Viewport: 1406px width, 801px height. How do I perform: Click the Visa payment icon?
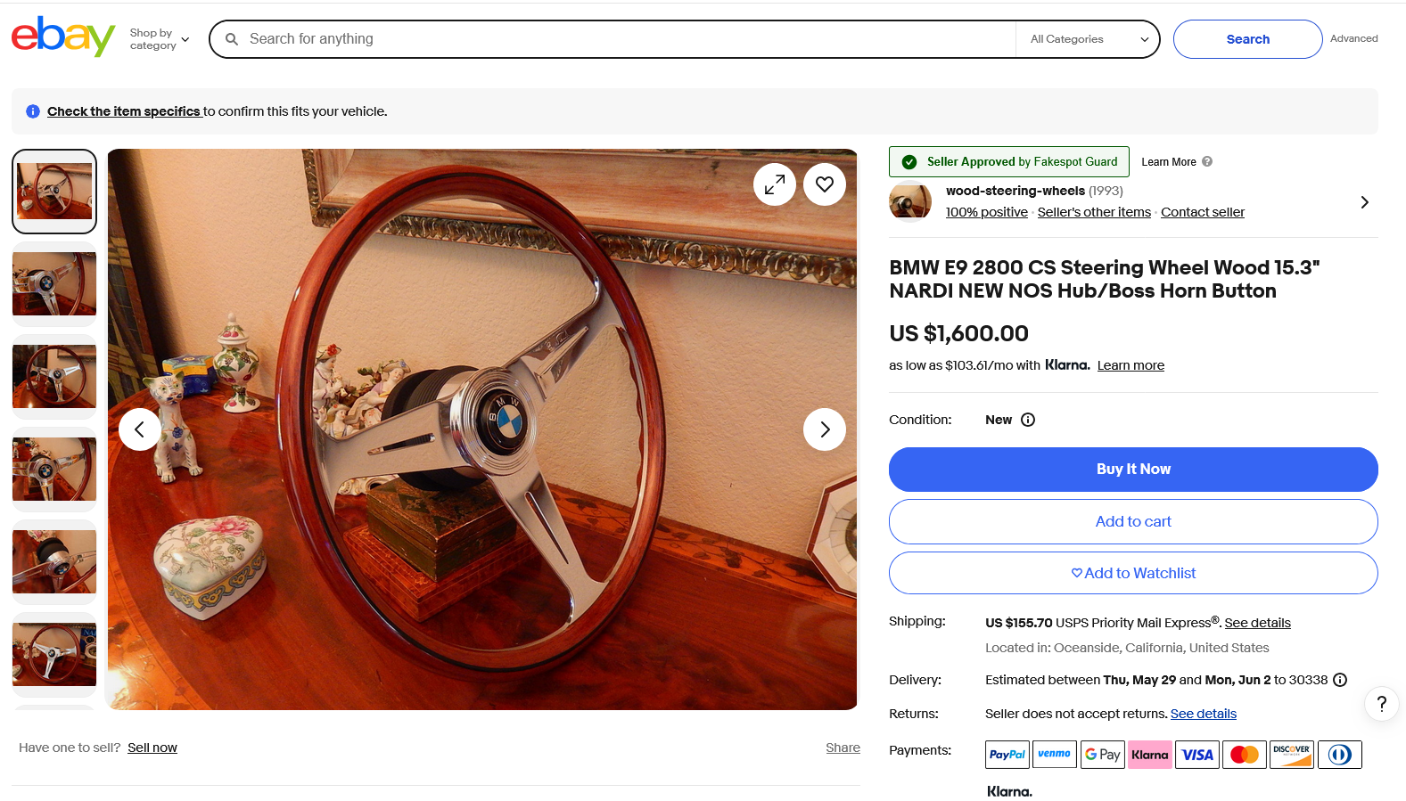click(x=1197, y=755)
